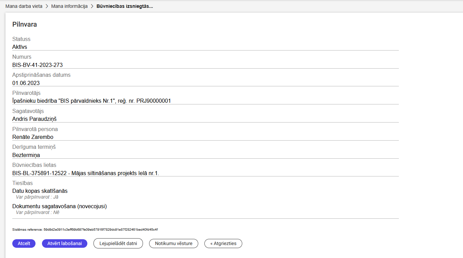Select the approval date 01.06.2023
Screen dimensions: 463x258
26,83
